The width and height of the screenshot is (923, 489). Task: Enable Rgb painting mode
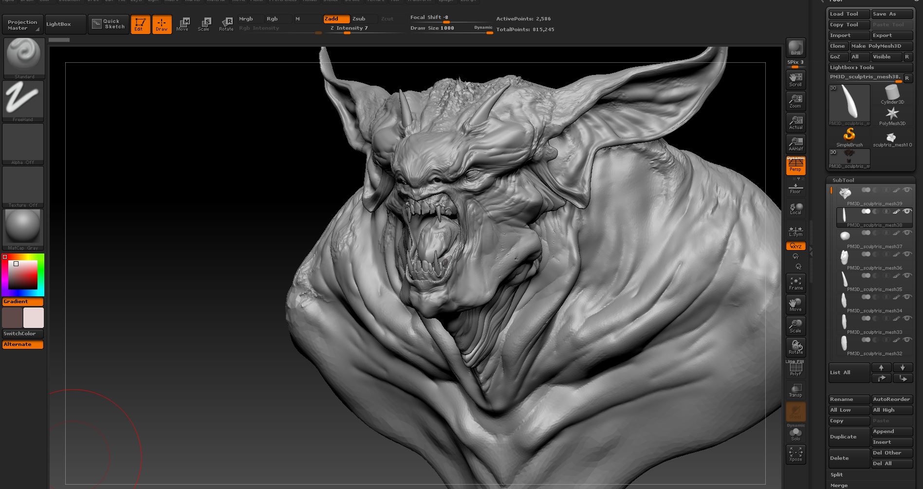278,18
